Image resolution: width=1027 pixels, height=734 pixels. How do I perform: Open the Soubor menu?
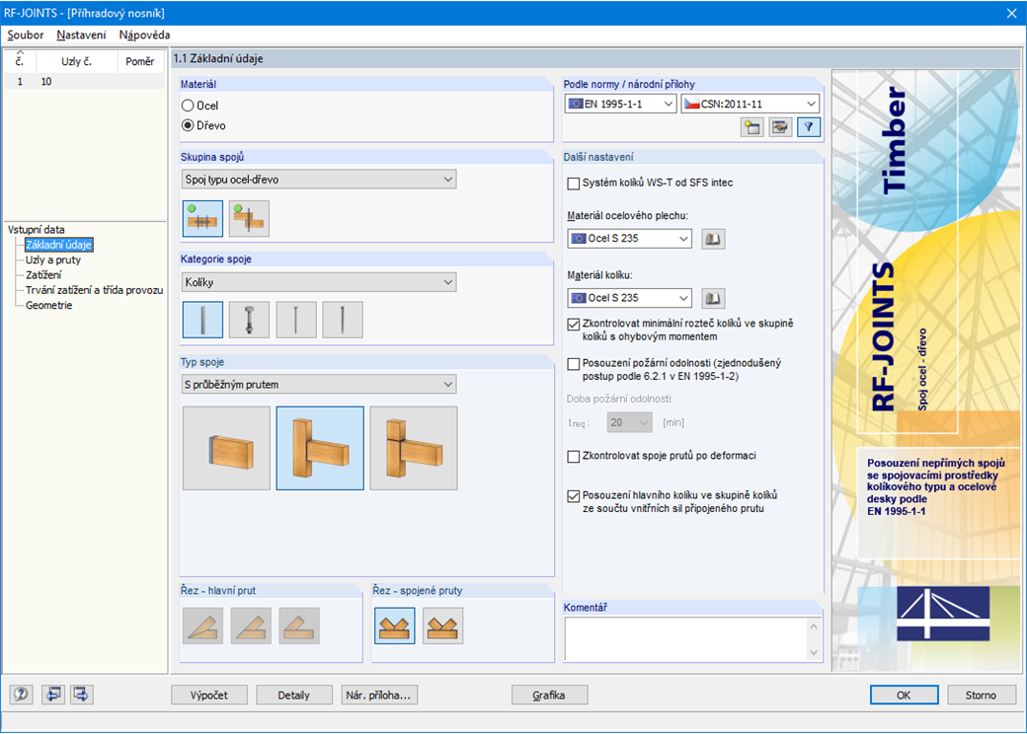point(26,35)
